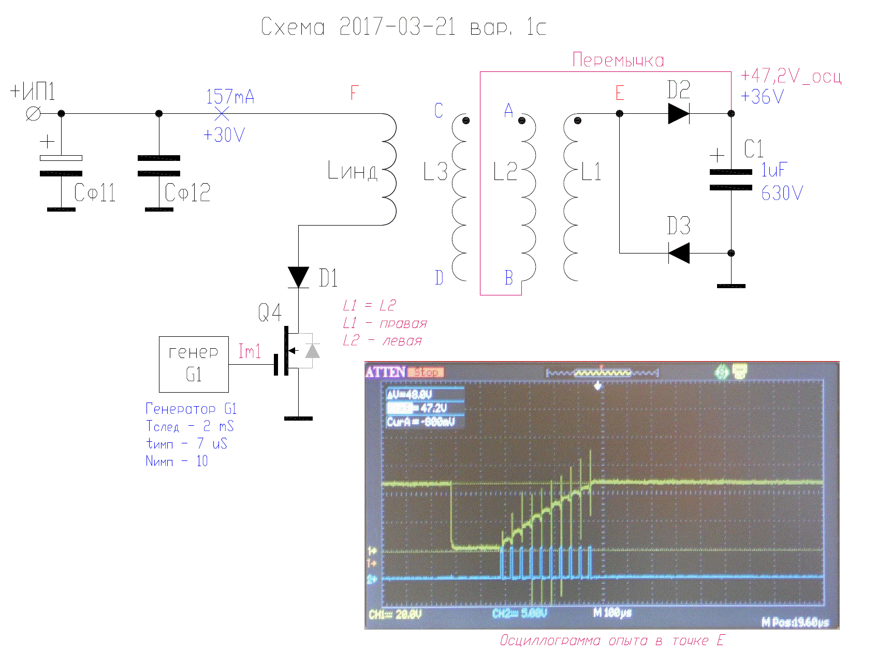Click the 'Генератор G1' heading text
891x656 pixels.
pos(191,409)
